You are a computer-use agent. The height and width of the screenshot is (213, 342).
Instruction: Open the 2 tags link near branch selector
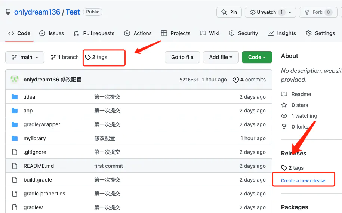click(96, 57)
